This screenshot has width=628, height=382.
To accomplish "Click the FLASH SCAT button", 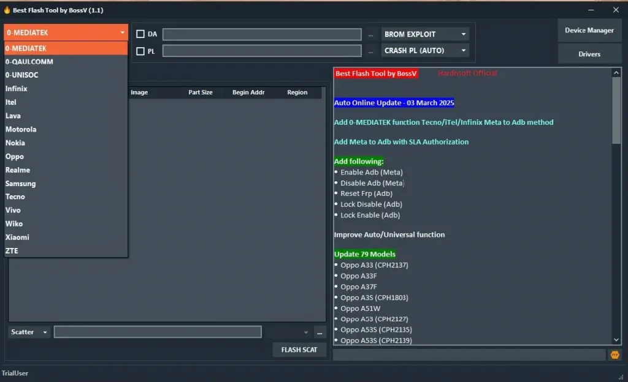I will (x=299, y=350).
